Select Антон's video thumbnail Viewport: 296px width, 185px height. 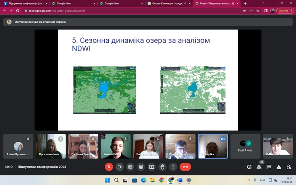tap(115, 146)
